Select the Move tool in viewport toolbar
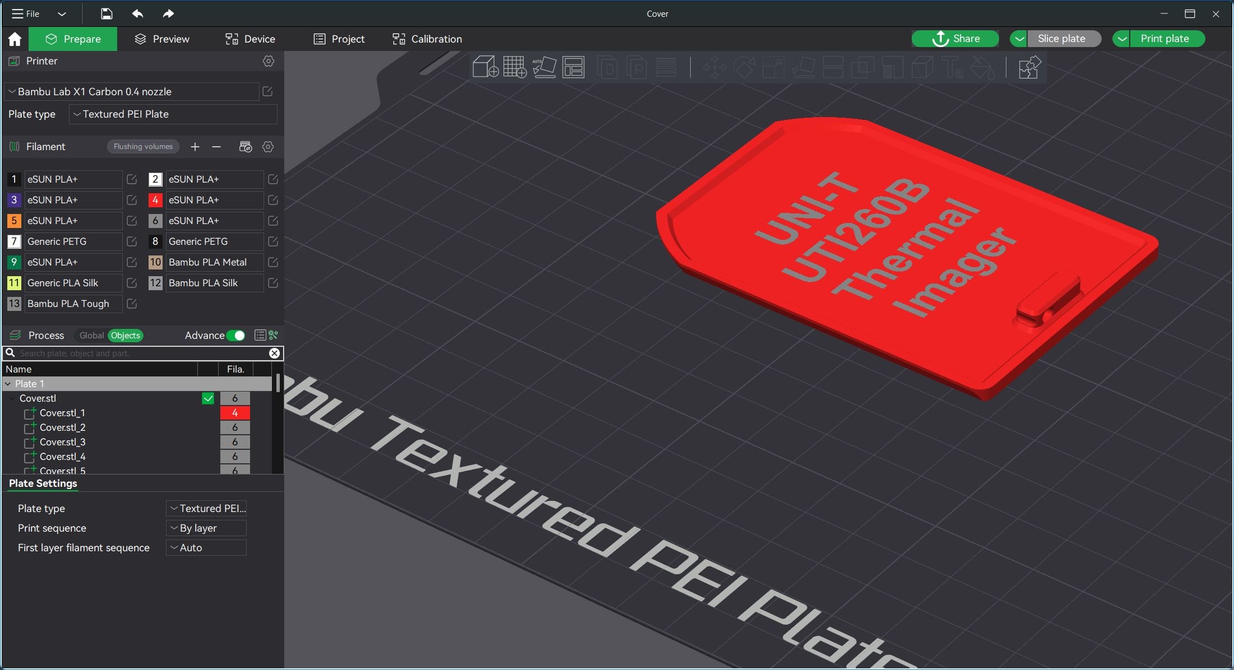This screenshot has width=1234, height=670. (x=714, y=68)
